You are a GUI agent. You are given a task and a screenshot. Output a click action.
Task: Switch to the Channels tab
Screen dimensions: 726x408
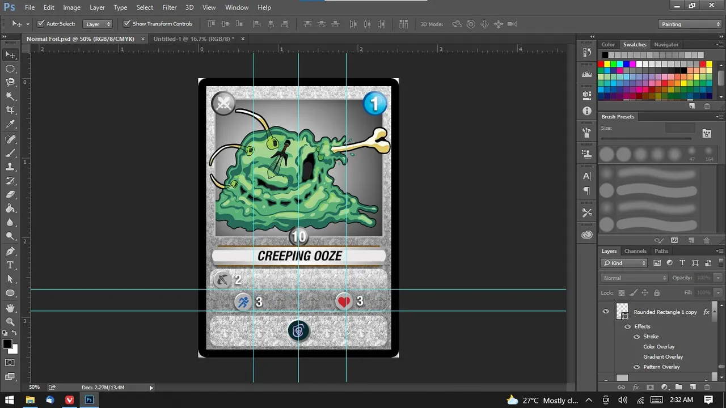tap(635, 251)
